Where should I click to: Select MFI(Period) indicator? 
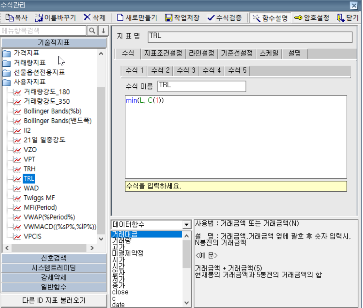(40, 207)
